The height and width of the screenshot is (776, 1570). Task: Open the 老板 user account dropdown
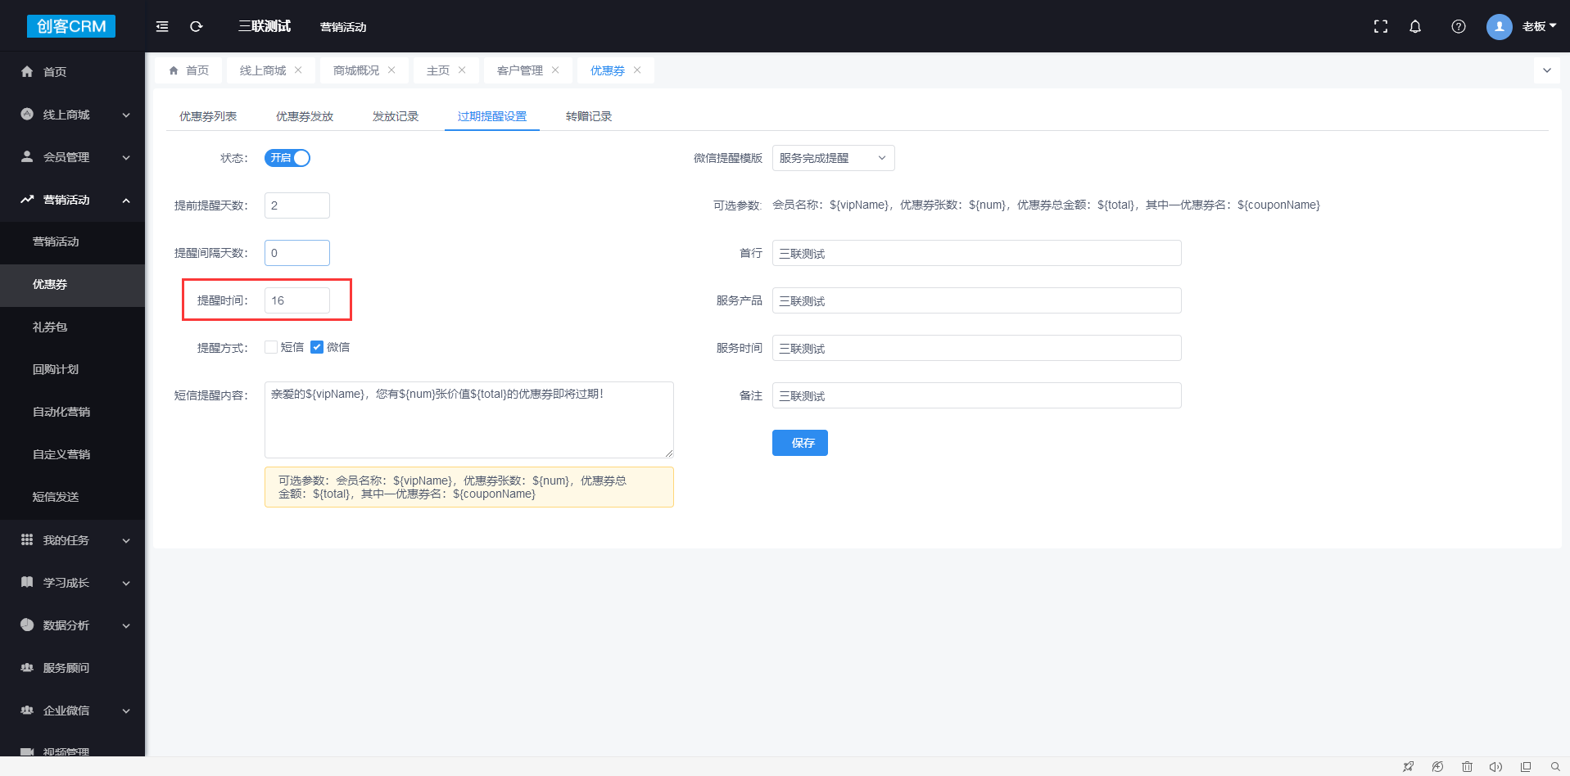tap(1539, 26)
